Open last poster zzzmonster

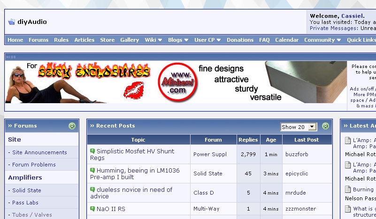[300, 209]
